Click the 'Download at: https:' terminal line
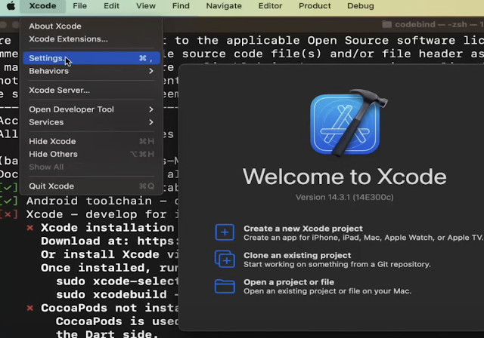This screenshot has width=484, height=338. click(x=110, y=241)
